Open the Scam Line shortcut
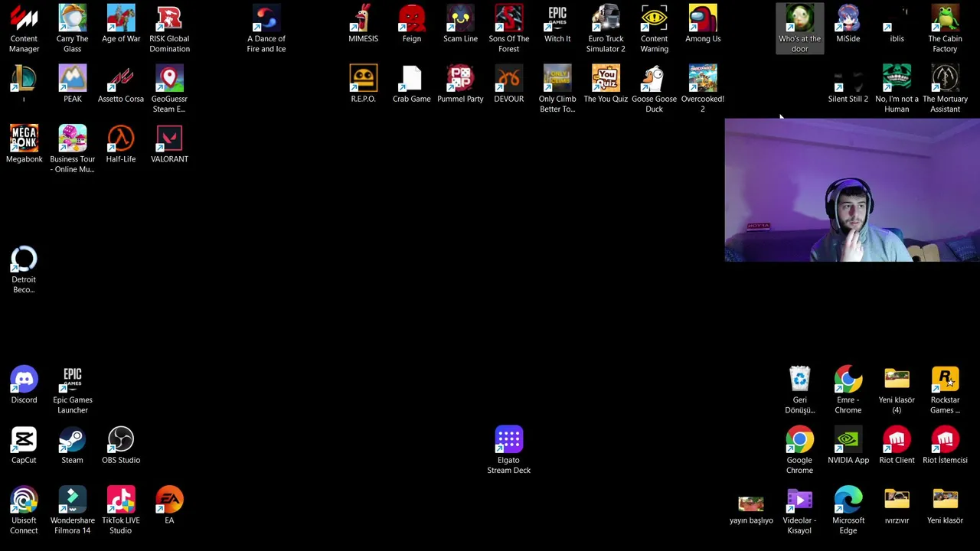 click(460, 24)
